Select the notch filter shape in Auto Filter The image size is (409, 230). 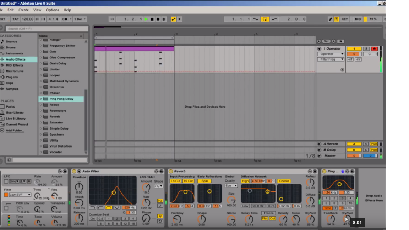116,208
